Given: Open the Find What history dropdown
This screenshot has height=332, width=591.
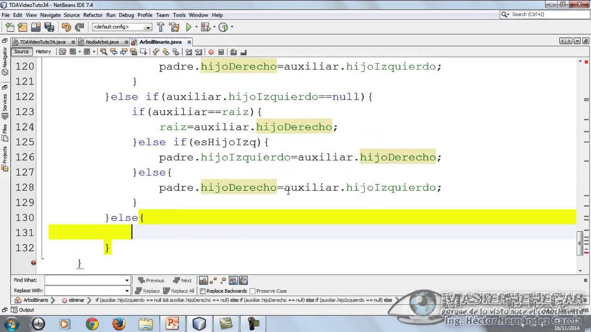Looking at the screenshot, I should (127, 280).
